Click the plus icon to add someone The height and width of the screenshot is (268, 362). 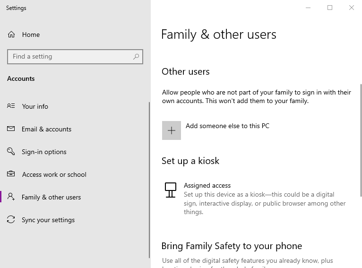[172, 130]
